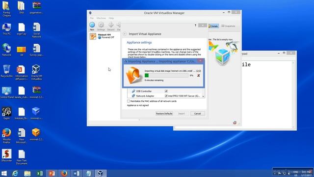This screenshot has height=177, width=314.
Task: Open the File menu in VirtualBox Manager
Action: (x=92, y=18)
